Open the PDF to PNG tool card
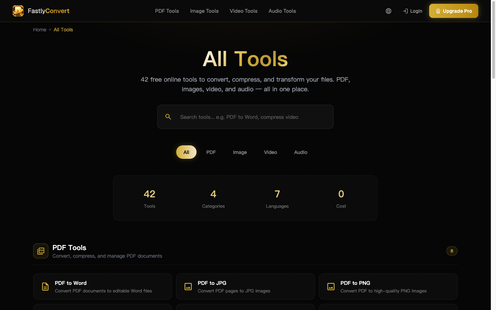Screen dimensions: 496x310 (388, 287)
